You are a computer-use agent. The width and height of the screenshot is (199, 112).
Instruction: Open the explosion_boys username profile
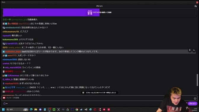pos(13,52)
